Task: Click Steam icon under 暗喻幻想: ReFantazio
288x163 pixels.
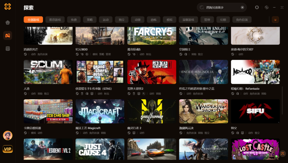Action: coord(233,93)
